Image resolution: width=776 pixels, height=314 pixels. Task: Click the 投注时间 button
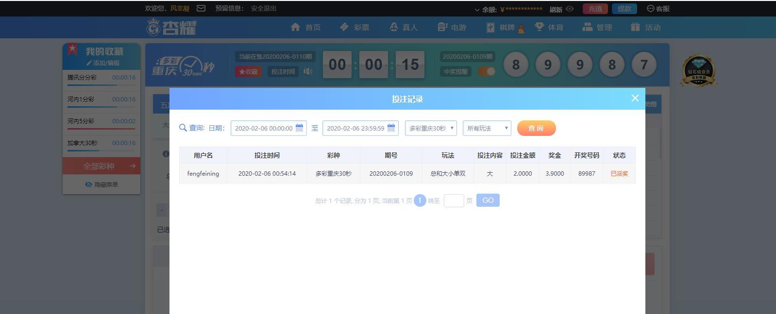pos(283,71)
